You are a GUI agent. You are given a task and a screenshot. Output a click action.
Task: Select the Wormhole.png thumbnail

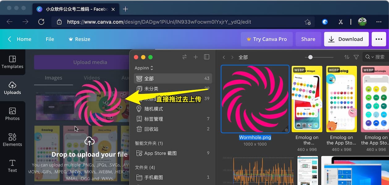click(255, 99)
